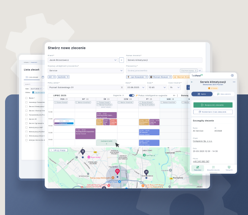The height and width of the screenshot is (215, 248).
Task: Check the Serwis i Montaż row checkbox
Action: [27, 110]
